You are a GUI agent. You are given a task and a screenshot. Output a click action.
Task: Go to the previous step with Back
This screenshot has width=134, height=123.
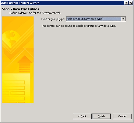click(x=82, y=116)
